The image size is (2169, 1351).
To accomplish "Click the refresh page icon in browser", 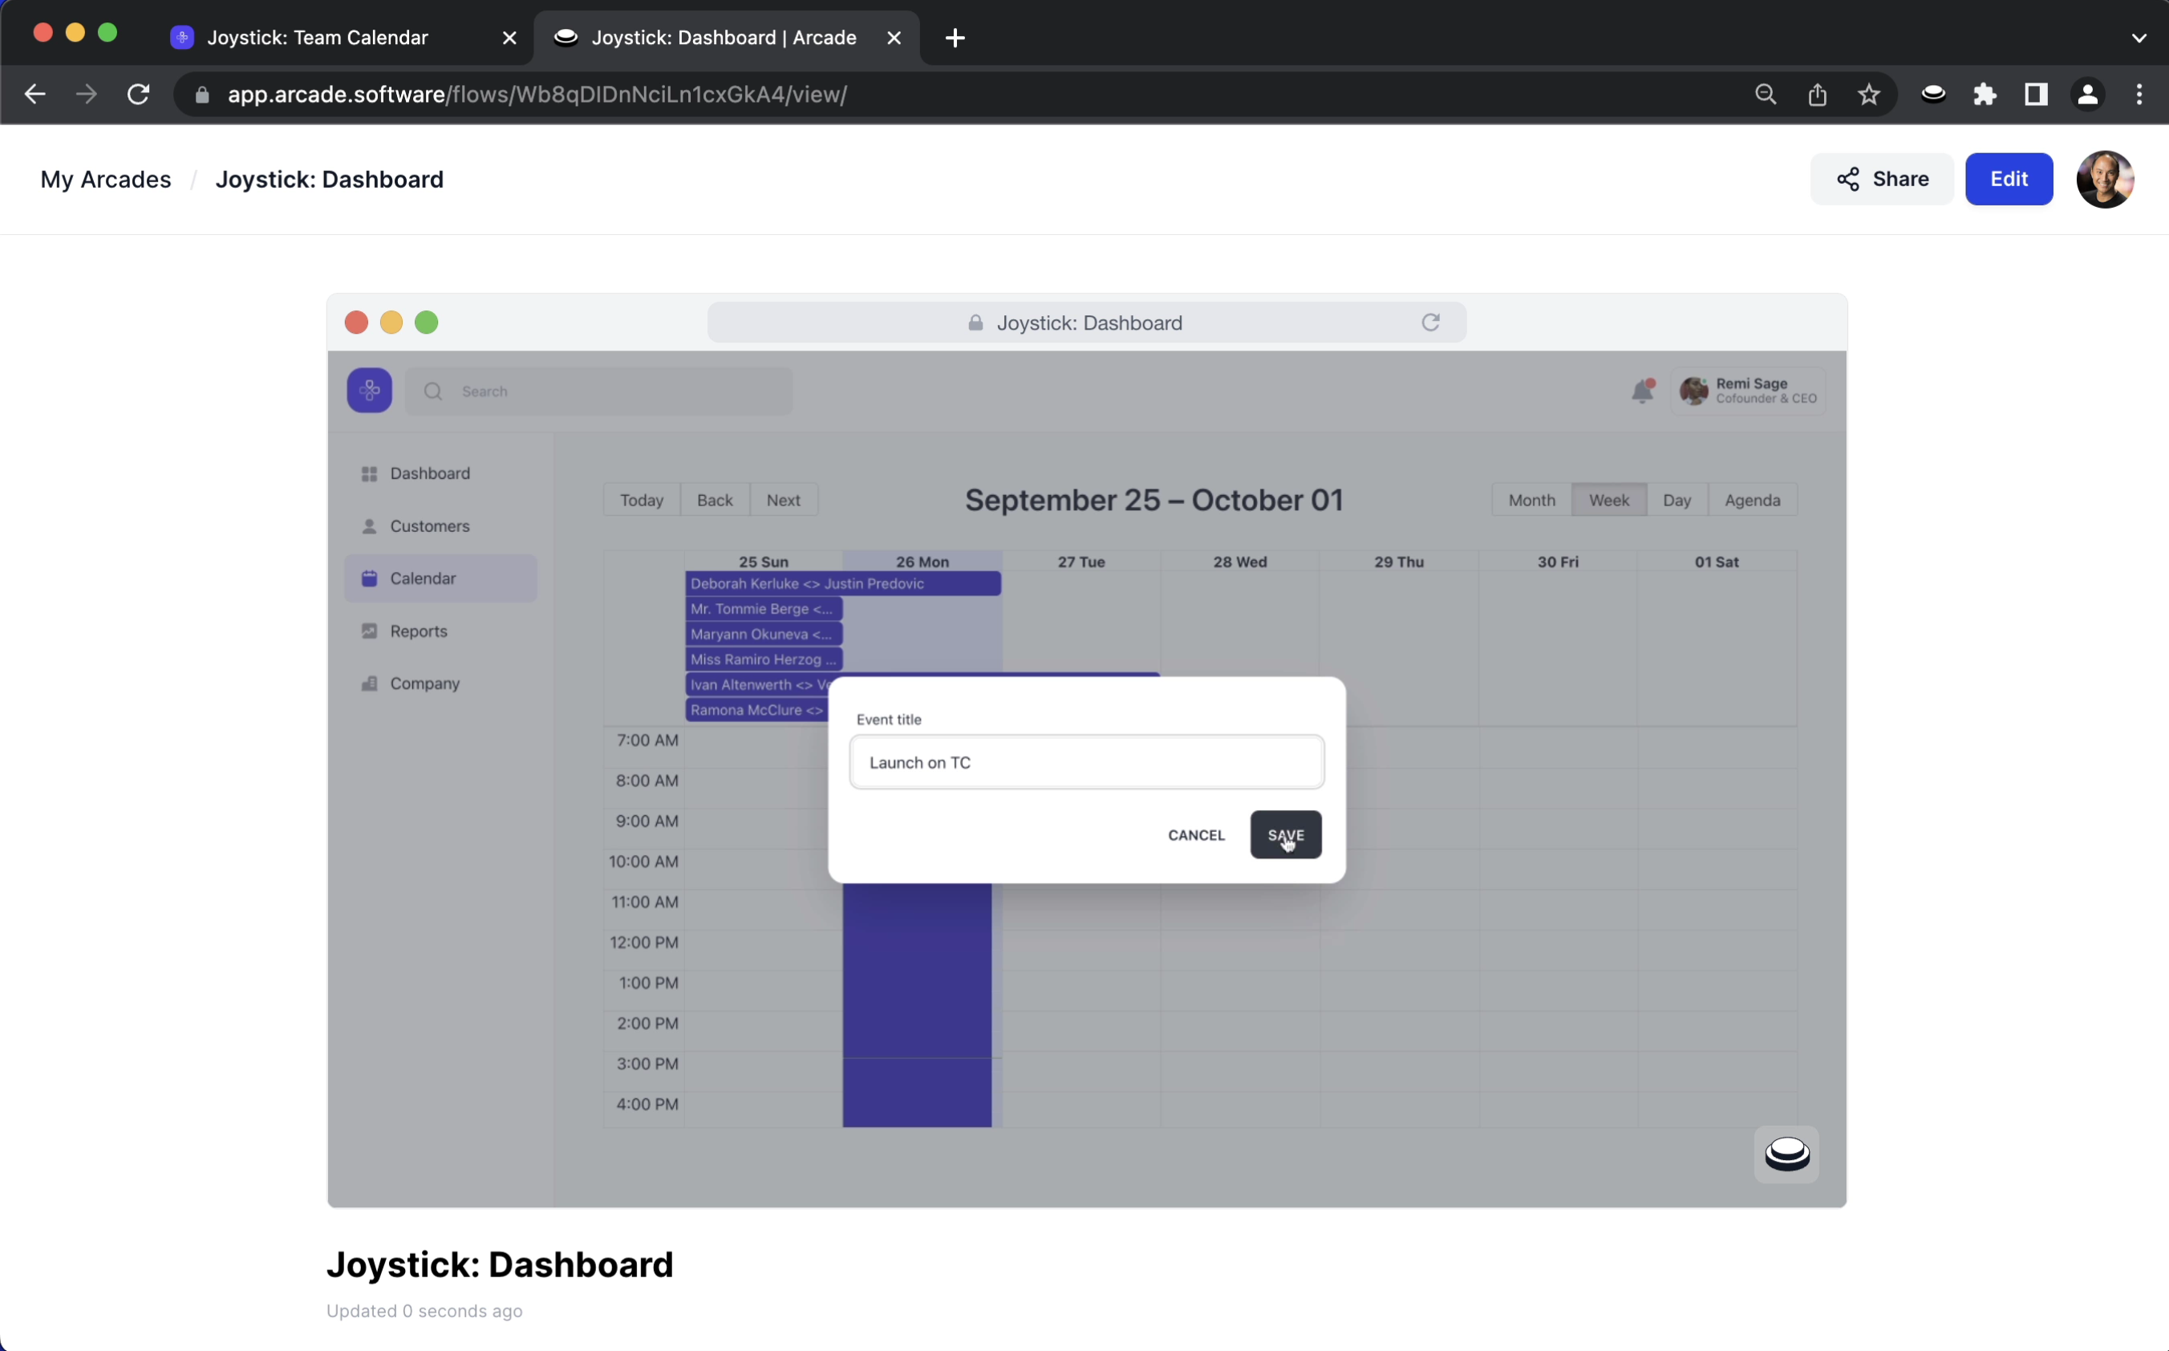I will click(x=137, y=93).
